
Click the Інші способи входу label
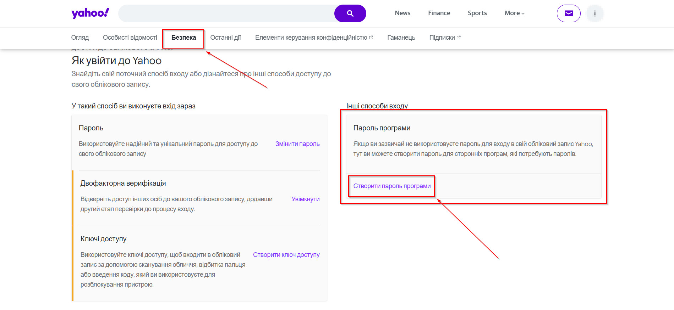[377, 106]
